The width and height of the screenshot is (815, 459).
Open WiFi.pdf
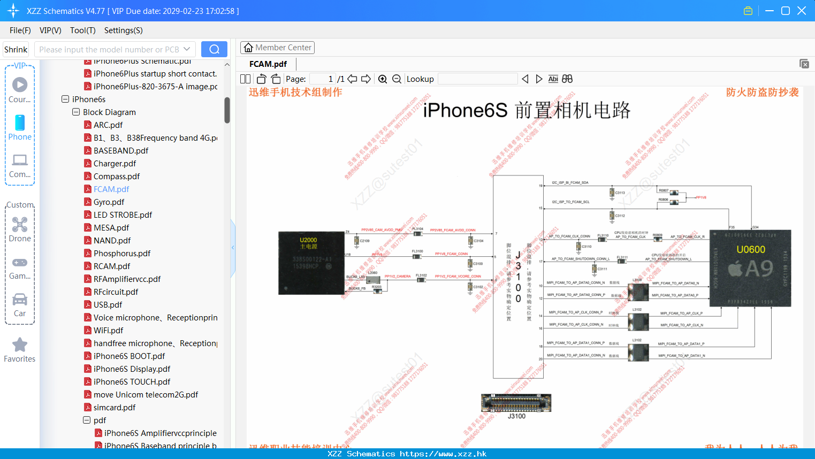pyautogui.click(x=108, y=330)
